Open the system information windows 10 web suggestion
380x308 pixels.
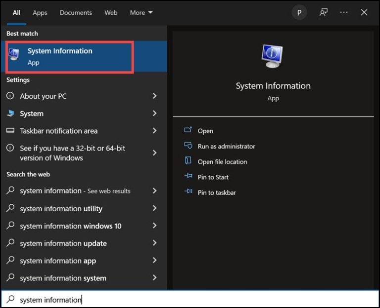(x=70, y=226)
